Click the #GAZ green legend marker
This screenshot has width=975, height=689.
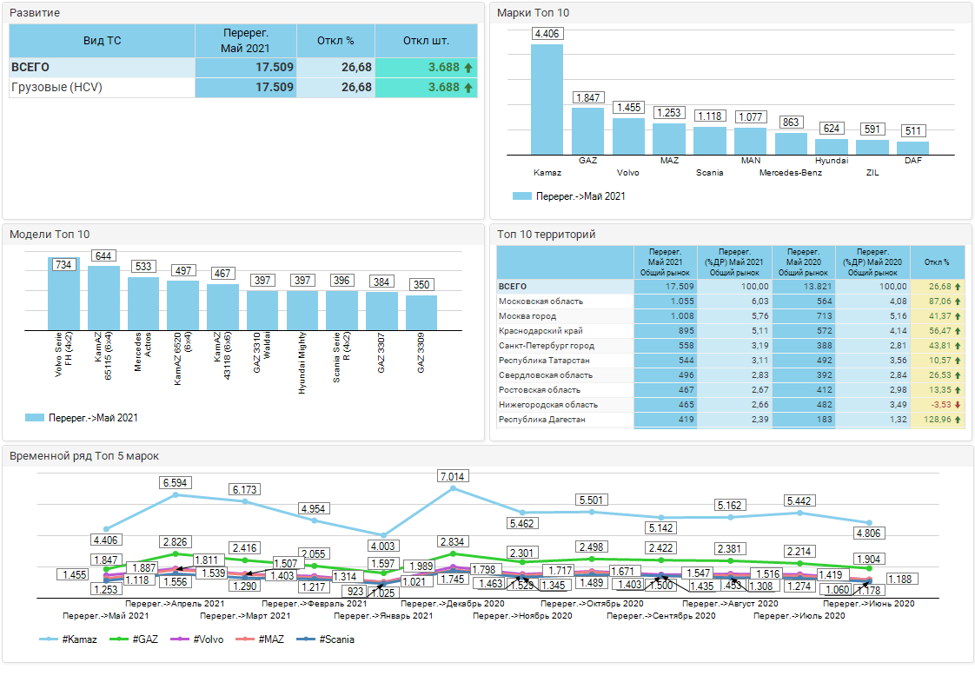point(121,639)
